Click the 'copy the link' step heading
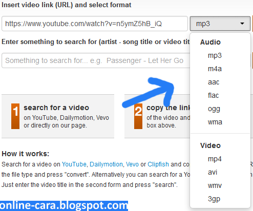Viewport: 253px width, 211px height. click(x=168, y=108)
